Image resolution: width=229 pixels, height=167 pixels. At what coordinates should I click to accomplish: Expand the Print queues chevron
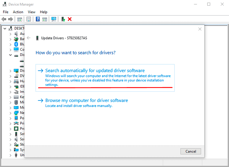10,124
